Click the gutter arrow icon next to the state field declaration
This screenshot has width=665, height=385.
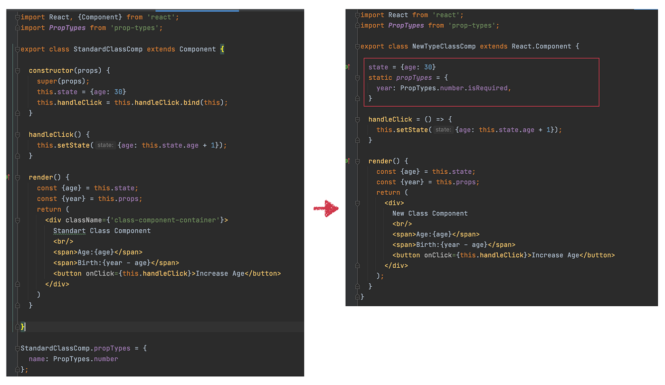[348, 66]
